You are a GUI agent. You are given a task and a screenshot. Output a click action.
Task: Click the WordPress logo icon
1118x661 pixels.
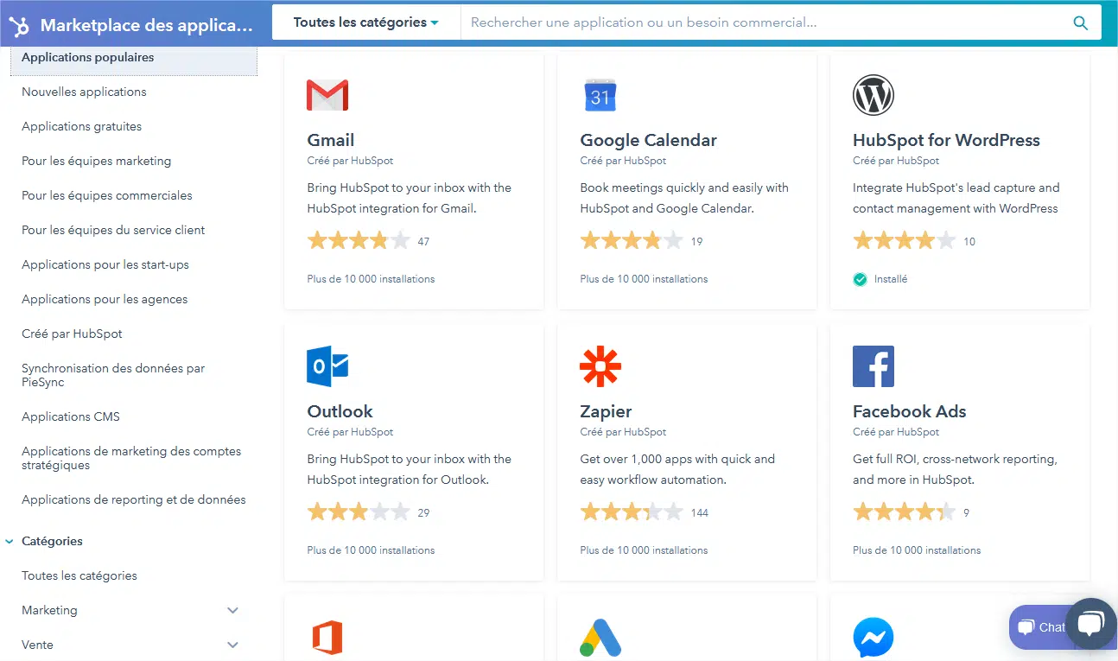click(873, 95)
